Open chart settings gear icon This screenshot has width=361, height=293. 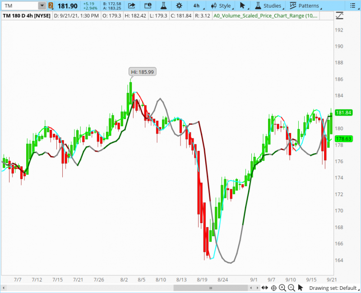[x=179, y=5]
